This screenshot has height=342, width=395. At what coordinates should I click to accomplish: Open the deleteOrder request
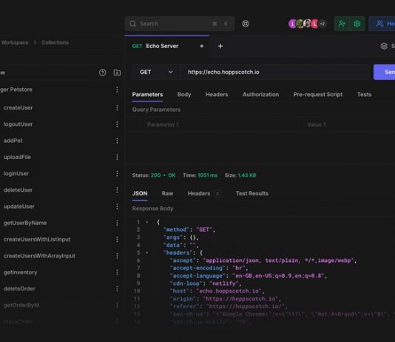pos(19,289)
